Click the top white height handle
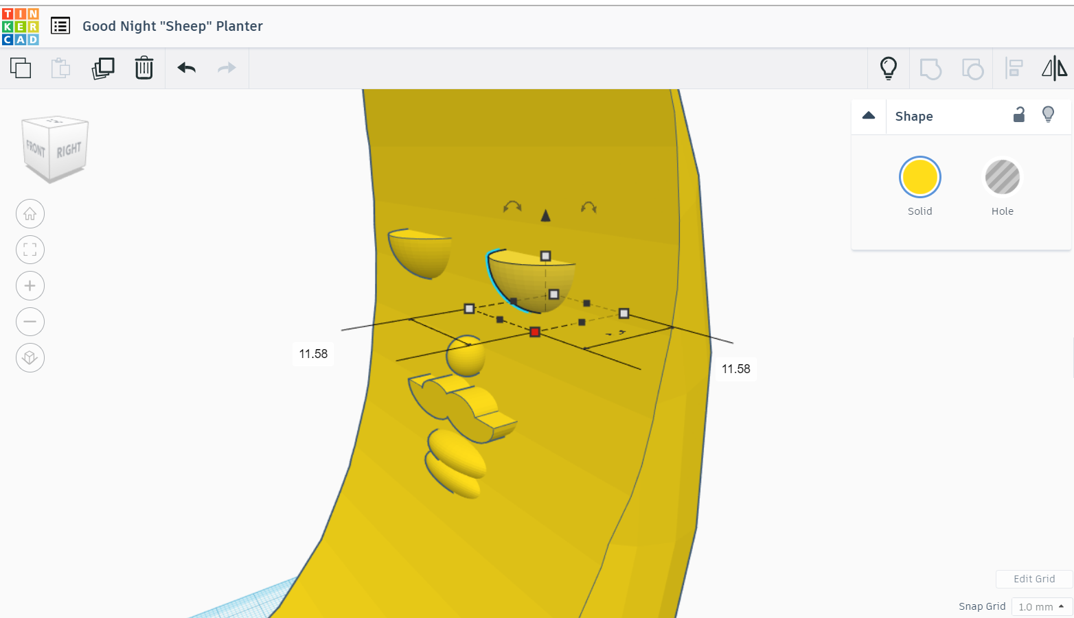The image size is (1074, 618). tap(545, 256)
